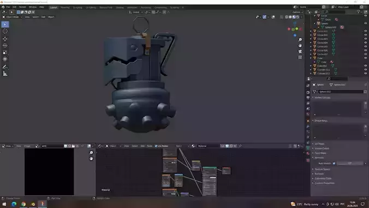Open the Object properties tab
The width and height of the screenshot is (369, 208).
pos(308,121)
